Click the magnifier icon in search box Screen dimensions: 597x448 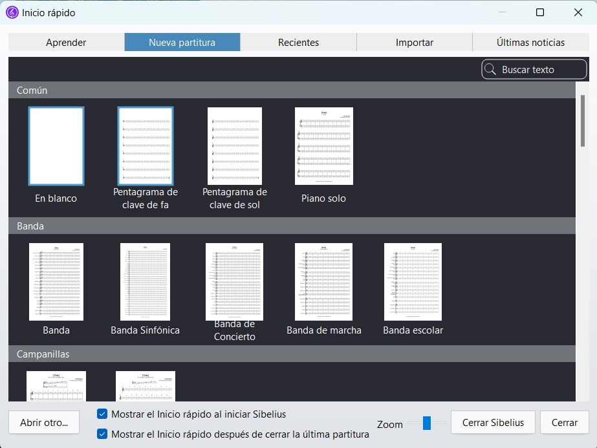(490, 70)
